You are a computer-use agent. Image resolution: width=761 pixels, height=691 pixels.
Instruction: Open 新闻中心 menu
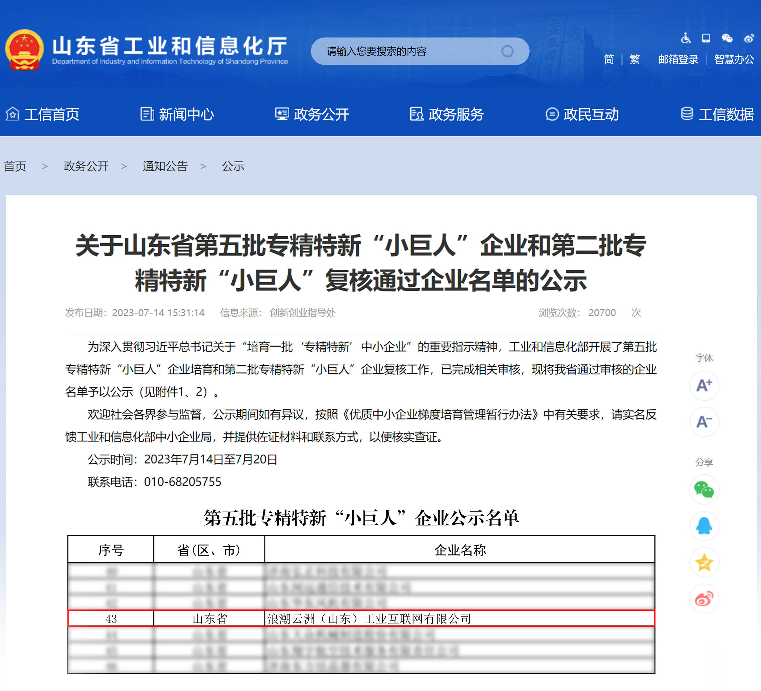tap(177, 114)
